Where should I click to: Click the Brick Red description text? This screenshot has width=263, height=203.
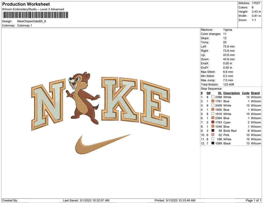click(x=230, y=131)
